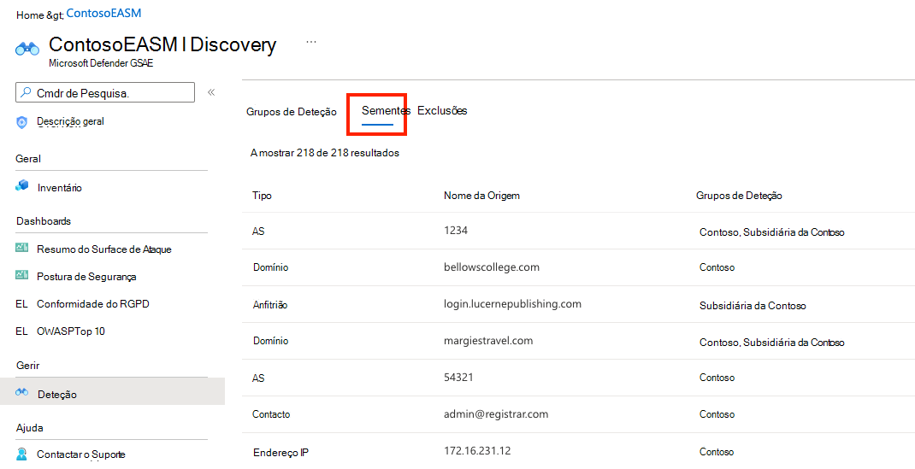Click the Anfitrião type cell
The width and height of the screenshot is (915, 469).
tap(270, 305)
